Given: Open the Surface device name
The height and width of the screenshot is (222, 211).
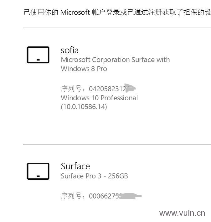Looking at the screenshot, I should pos(75,166).
